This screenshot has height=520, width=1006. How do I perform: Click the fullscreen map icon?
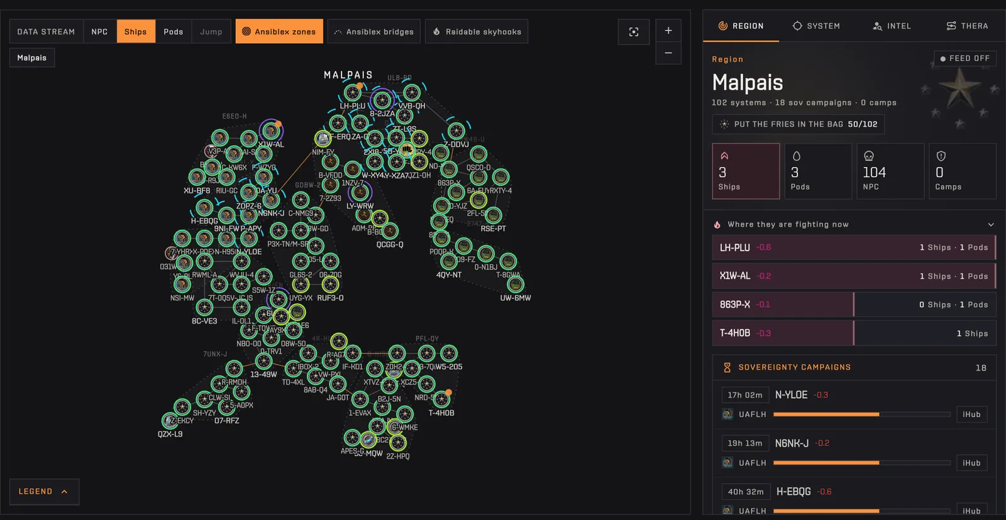pyautogui.click(x=634, y=31)
